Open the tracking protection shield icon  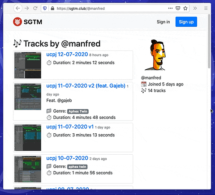click(45, 8)
